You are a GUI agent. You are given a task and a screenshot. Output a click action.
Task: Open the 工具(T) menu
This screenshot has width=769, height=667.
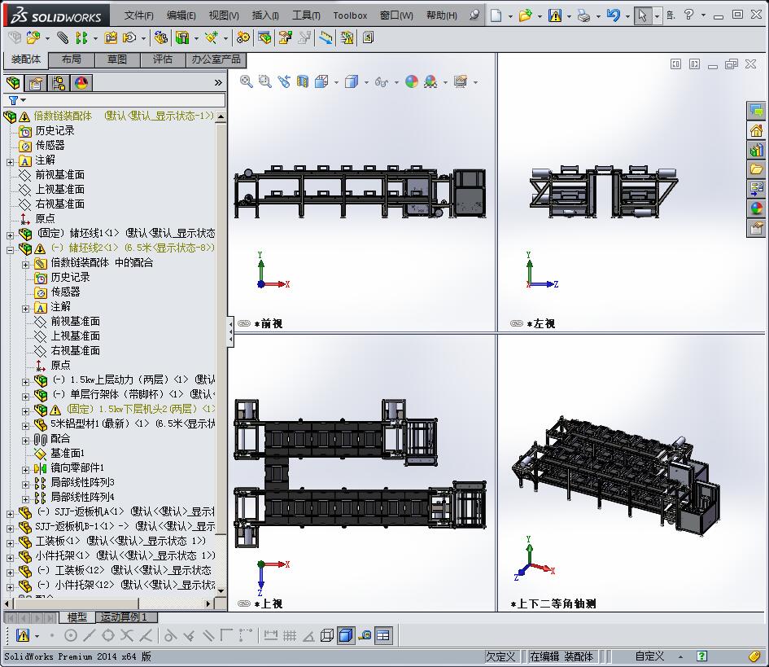(306, 15)
